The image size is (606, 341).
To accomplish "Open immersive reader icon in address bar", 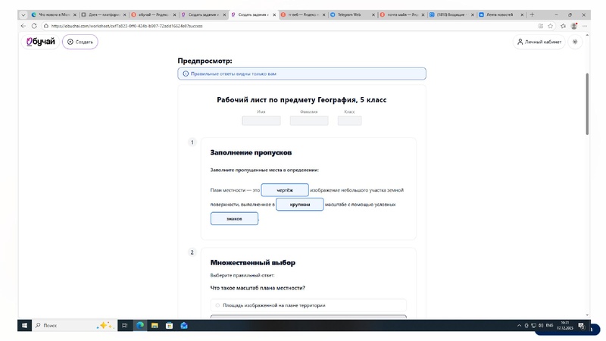I will [x=541, y=26].
